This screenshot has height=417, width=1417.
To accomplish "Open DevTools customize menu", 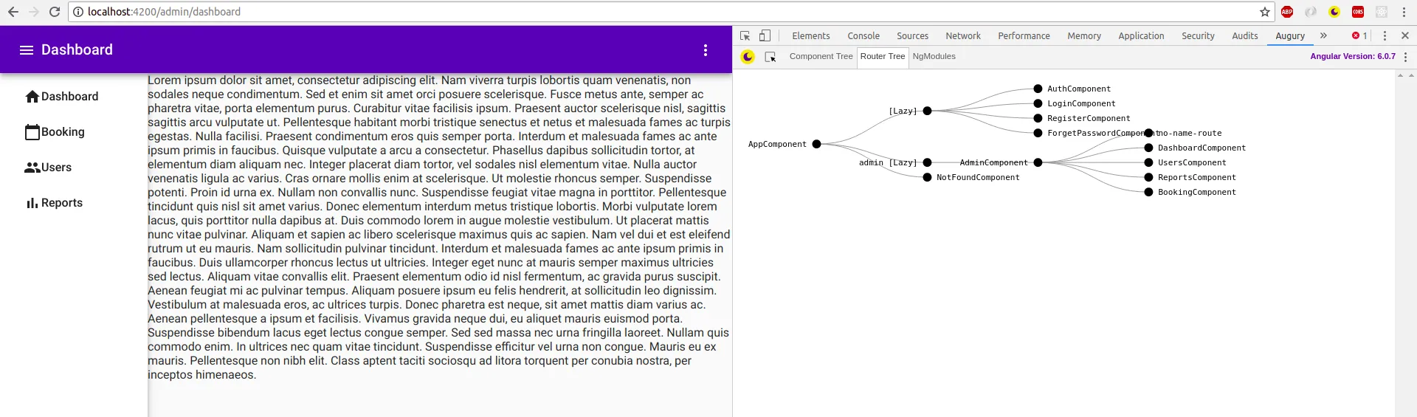I will 1385,35.
